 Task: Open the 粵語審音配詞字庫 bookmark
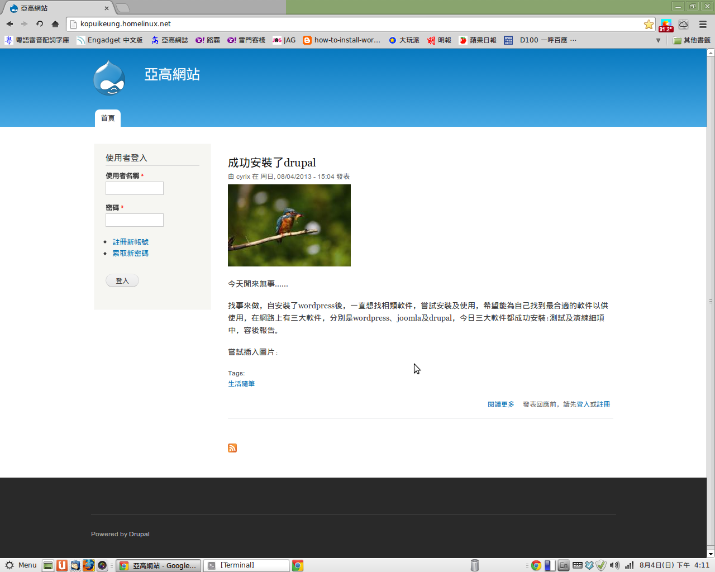(37, 40)
